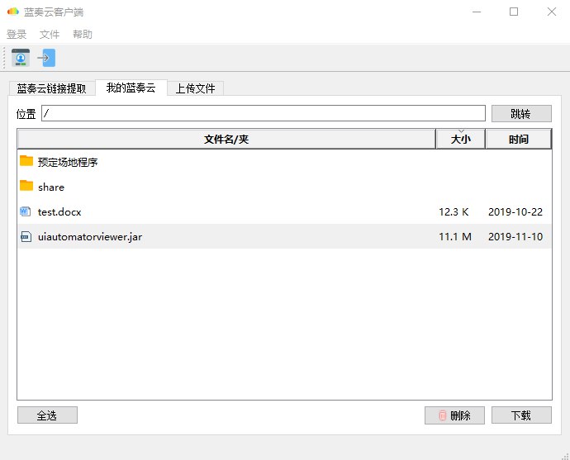Click the uiautomatorviewer.jar file icon

(25, 236)
